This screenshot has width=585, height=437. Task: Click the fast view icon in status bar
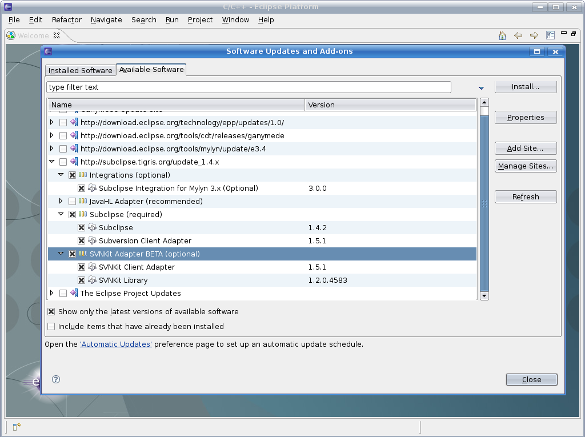(17, 426)
